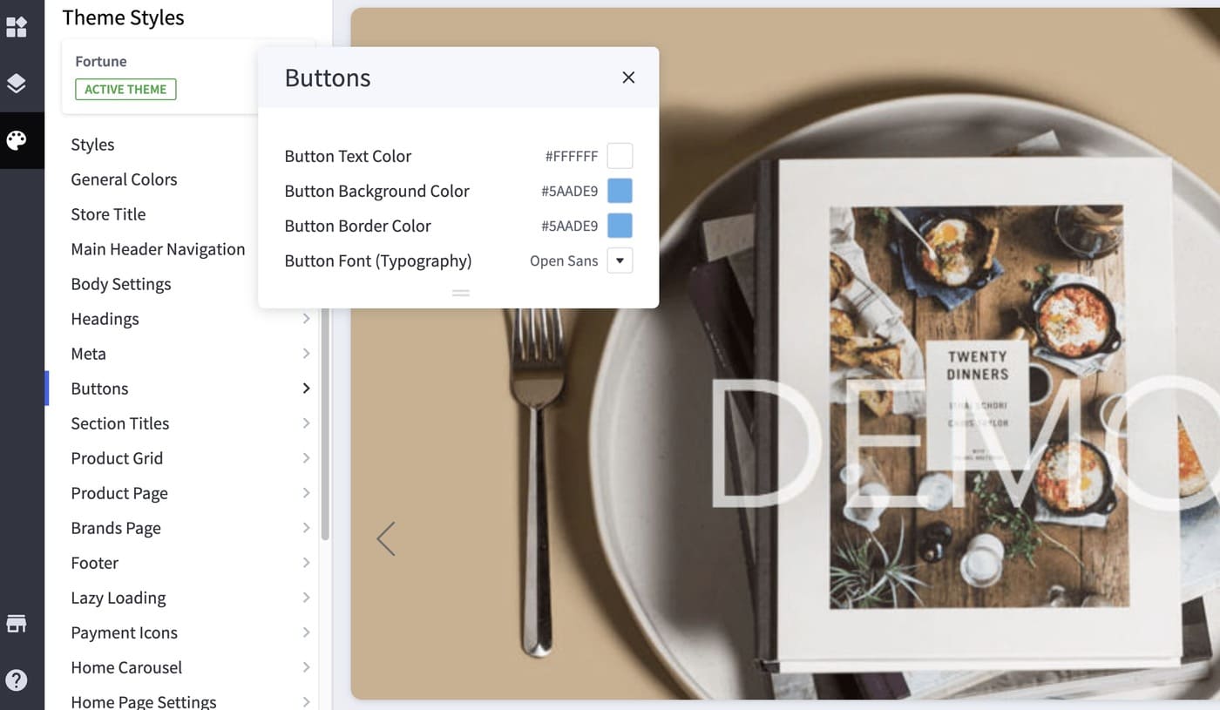Viewport: 1220px width, 710px height.
Task: Select the Meta menu item
Action: pyautogui.click(x=88, y=354)
